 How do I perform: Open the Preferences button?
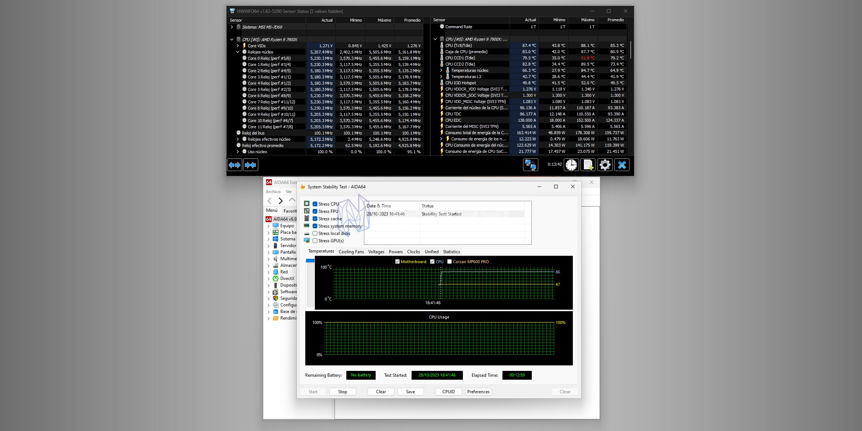coord(478,392)
